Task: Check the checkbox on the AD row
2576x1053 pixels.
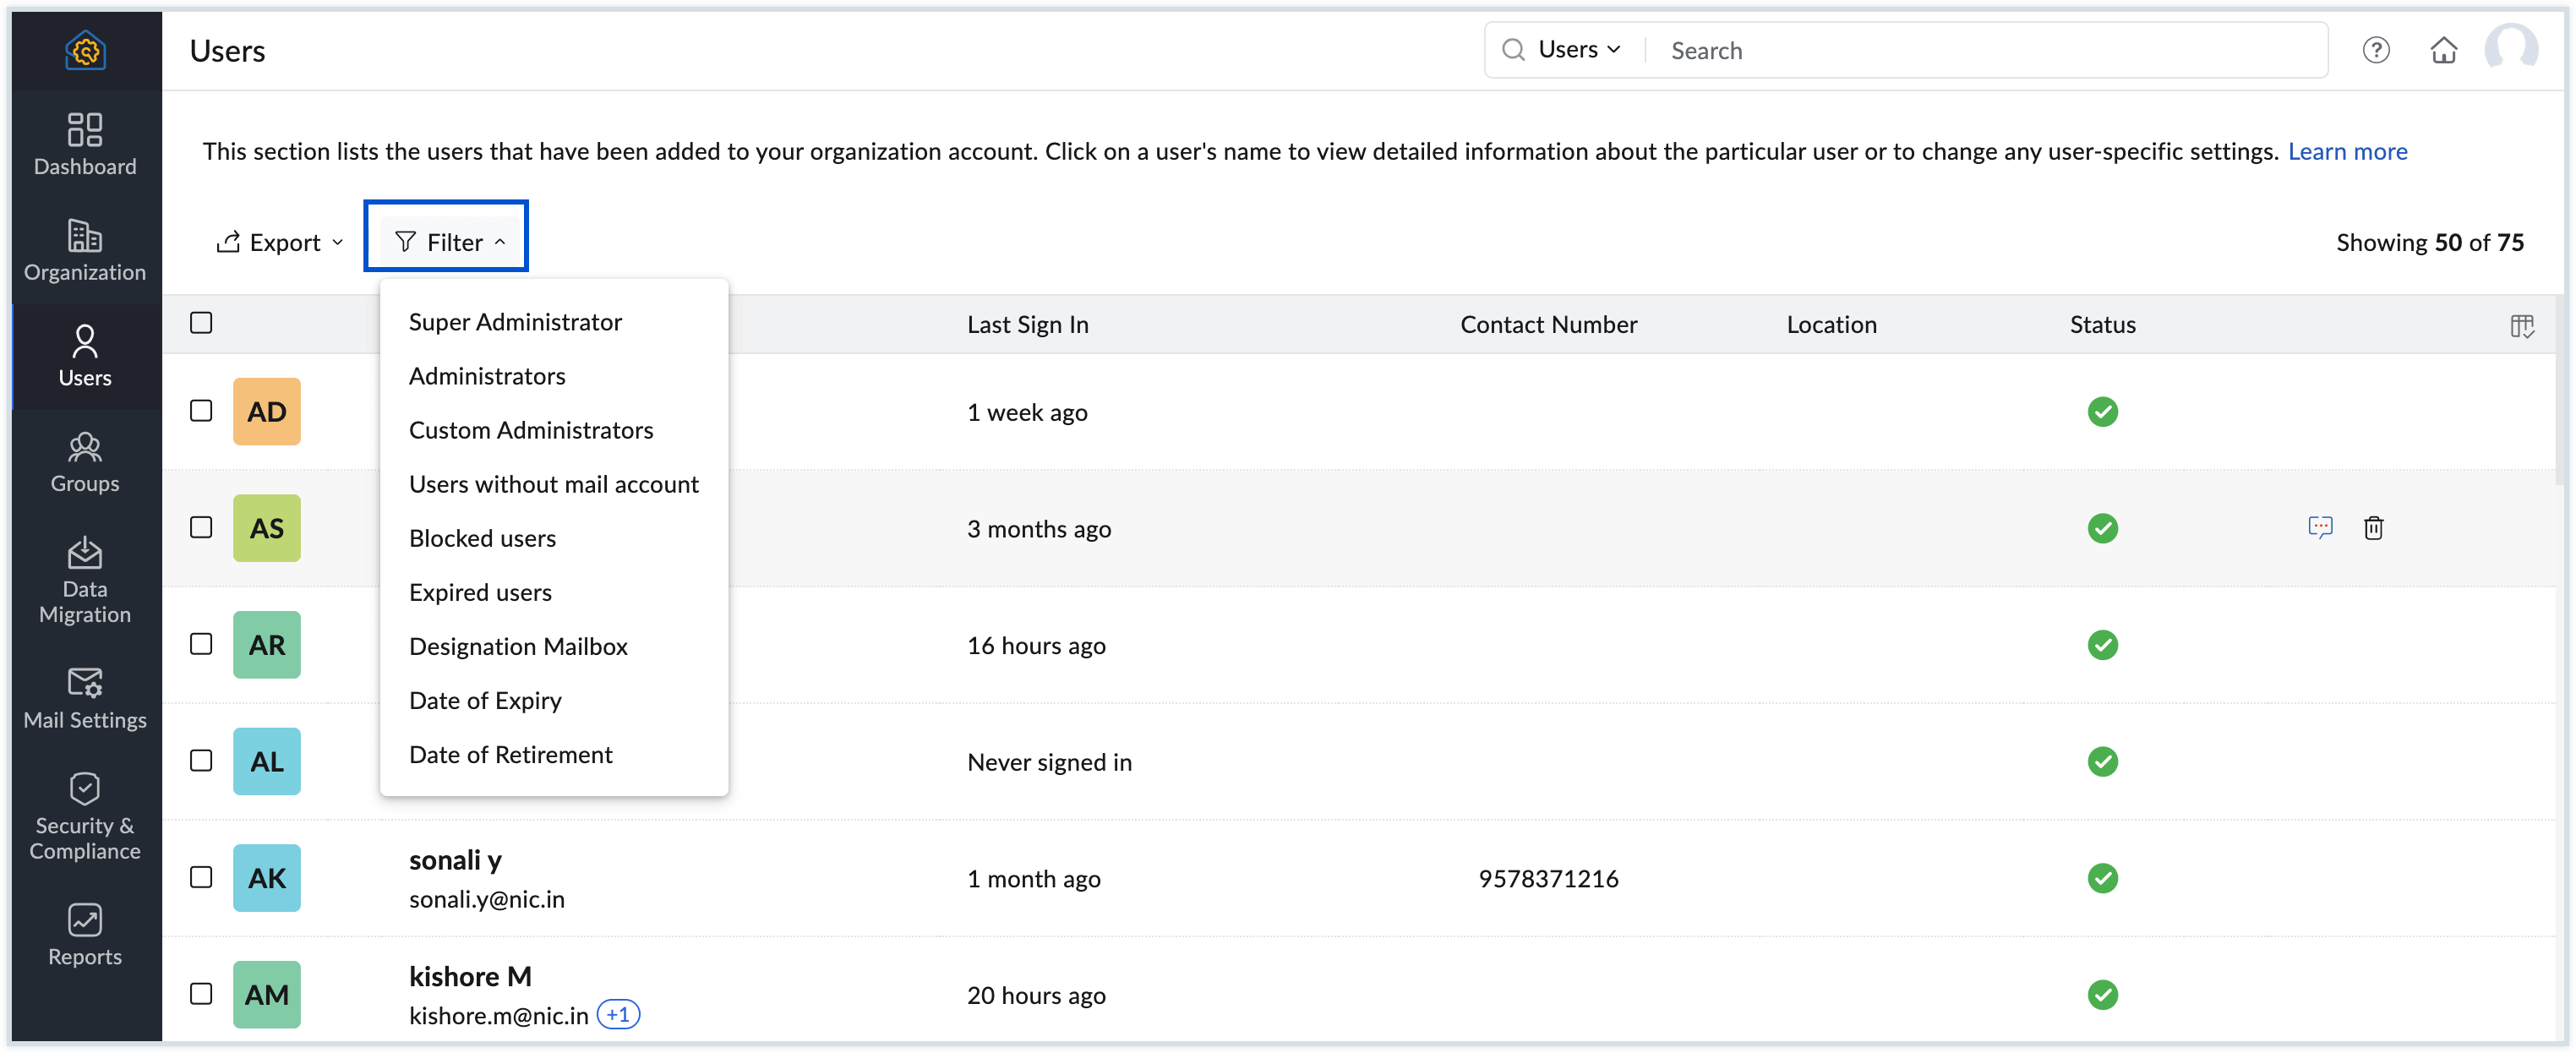Action: (x=201, y=410)
